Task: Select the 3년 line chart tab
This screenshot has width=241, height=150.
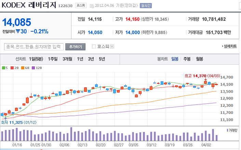Action: coord(91,59)
